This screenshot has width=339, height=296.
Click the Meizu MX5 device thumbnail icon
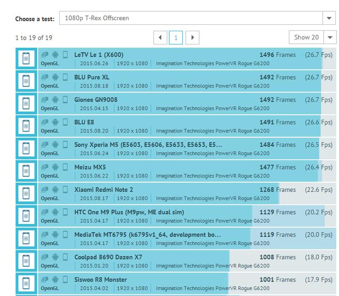(26, 171)
